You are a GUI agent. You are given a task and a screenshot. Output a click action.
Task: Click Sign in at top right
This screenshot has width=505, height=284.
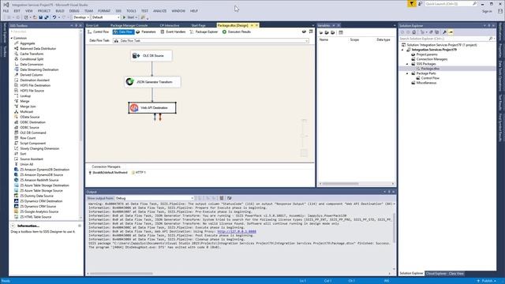[487, 11]
